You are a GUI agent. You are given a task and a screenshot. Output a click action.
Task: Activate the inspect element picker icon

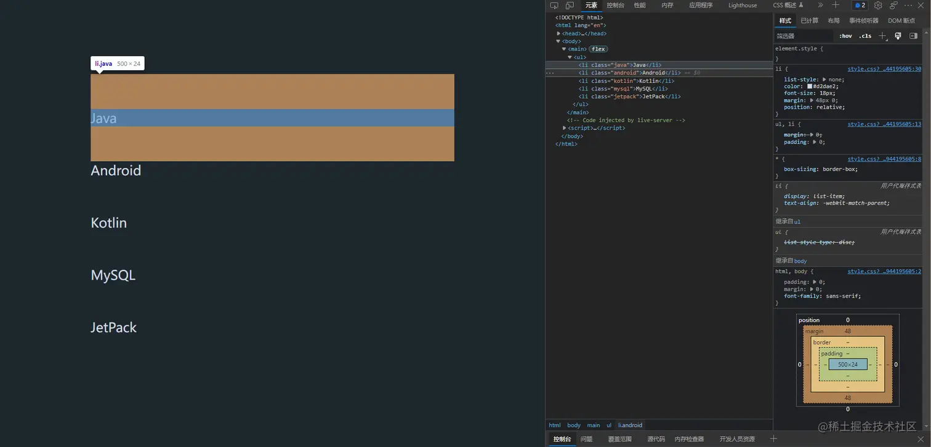(554, 6)
